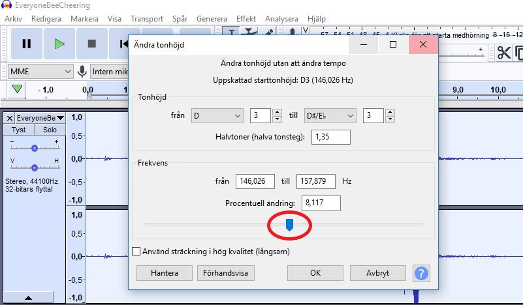
Task: Open help with the blue question mark
Action: pos(421,273)
